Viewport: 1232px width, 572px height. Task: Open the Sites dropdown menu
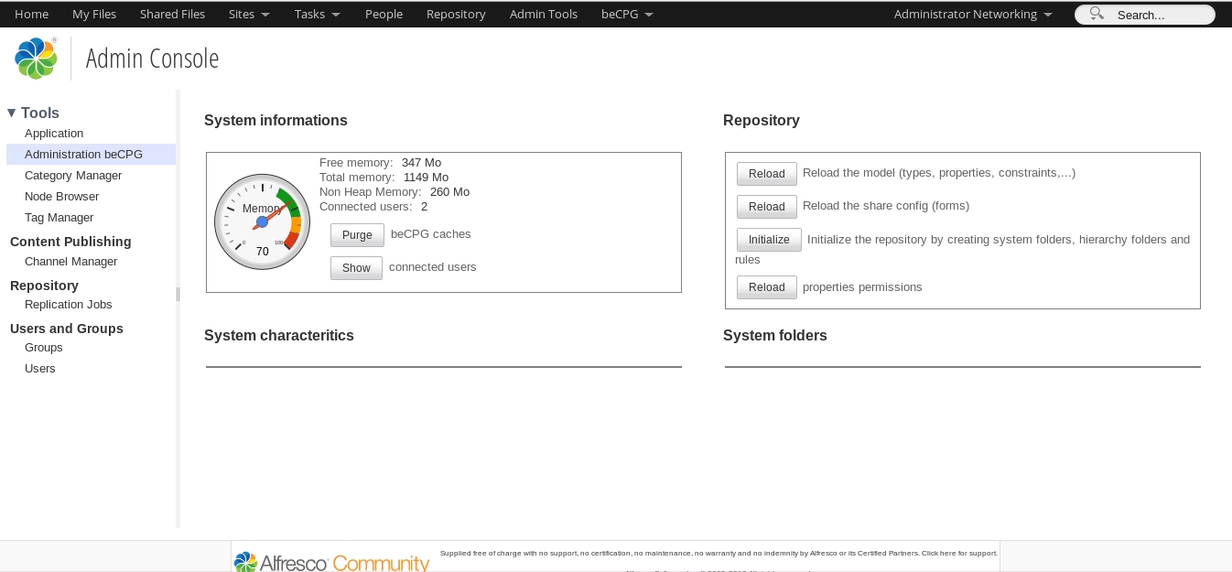coord(249,14)
